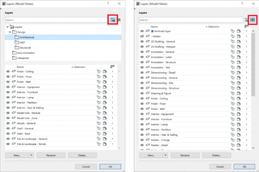The image size is (259, 172).
Task: Collapse the Design folder
Action: coord(10,32)
